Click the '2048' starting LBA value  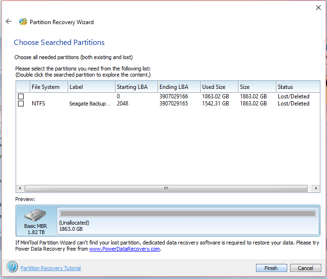(x=123, y=104)
